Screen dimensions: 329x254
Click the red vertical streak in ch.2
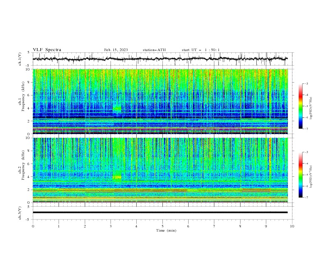270,159
